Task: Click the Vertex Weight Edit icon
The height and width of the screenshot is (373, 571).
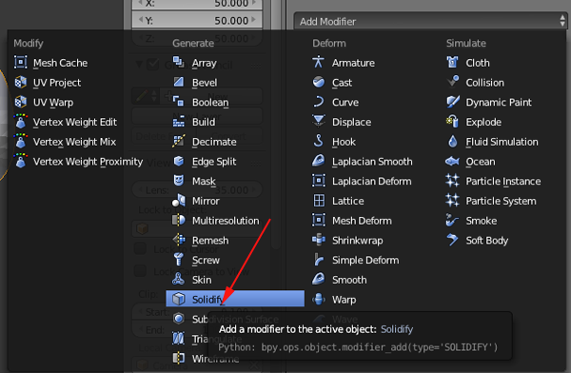Action: (20, 121)
